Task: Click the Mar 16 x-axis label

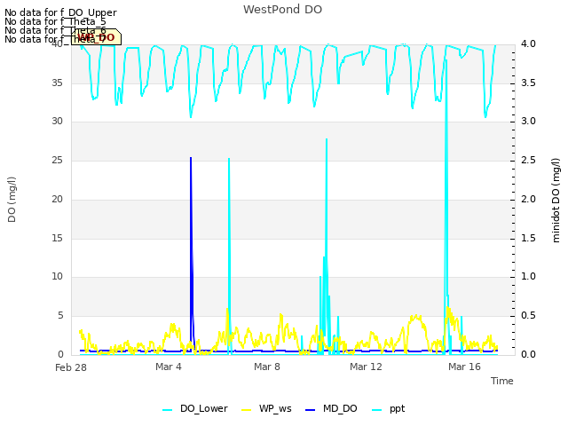Action: 464,367
